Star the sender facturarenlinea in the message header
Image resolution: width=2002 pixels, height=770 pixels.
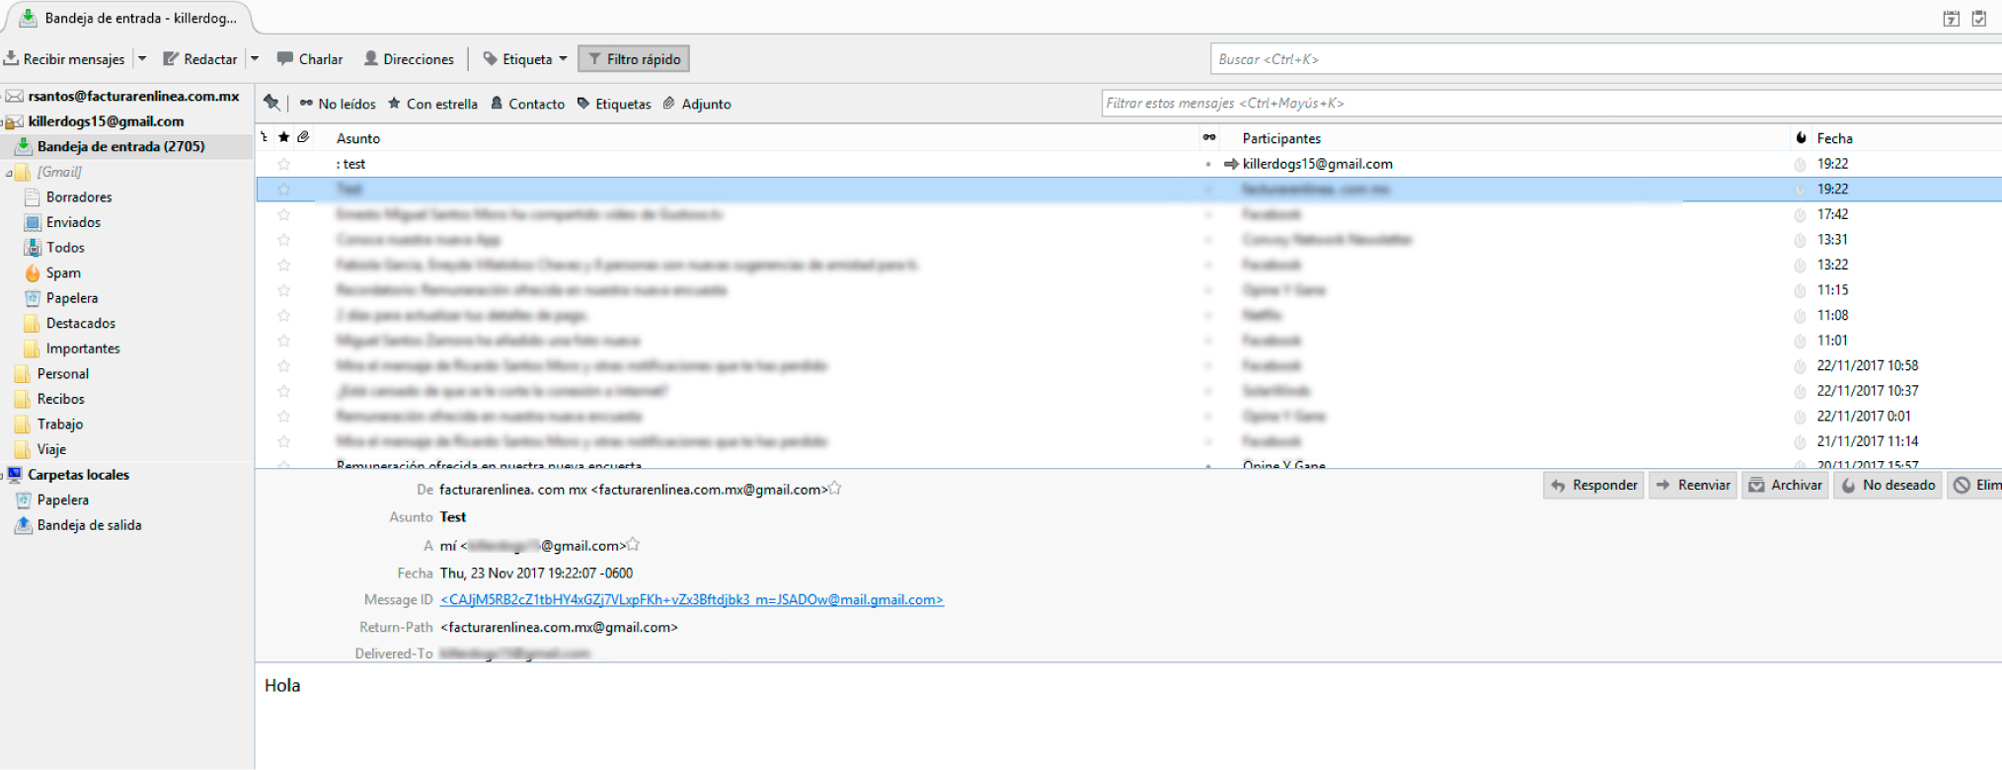tap(835, 488)
